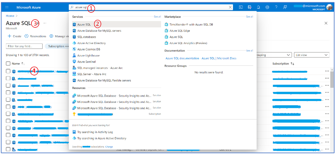Viewport: 336px width, 155px height.
Task: Click the Azure SQL Analytics (Preview) icon
Action: (166, 43)
